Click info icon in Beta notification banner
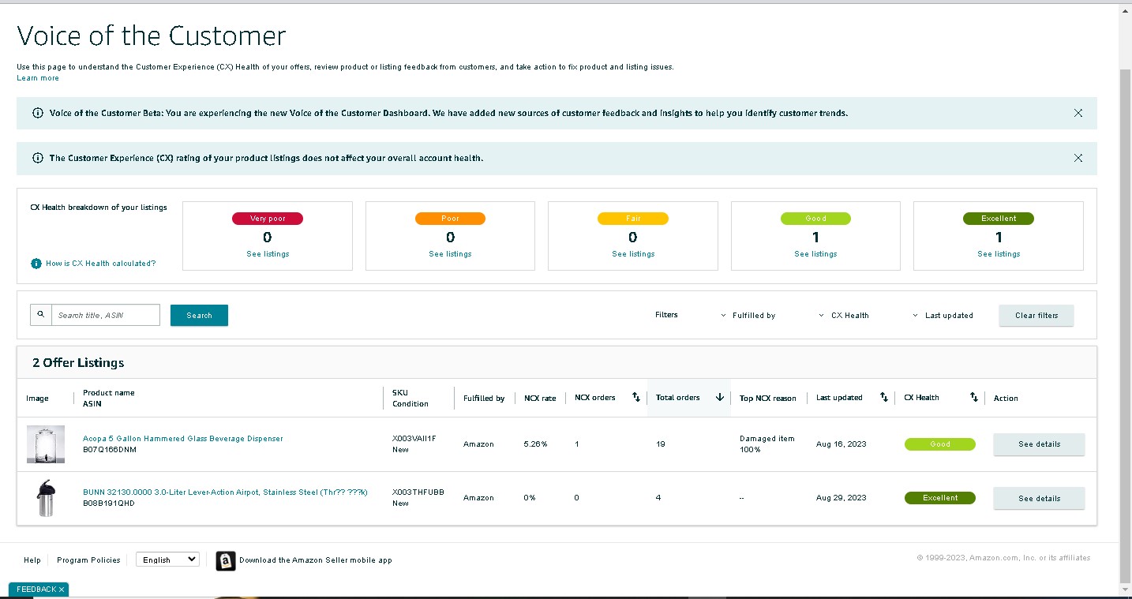Image resolution: width=1132 pixels, height=599 pixels. 37,113
